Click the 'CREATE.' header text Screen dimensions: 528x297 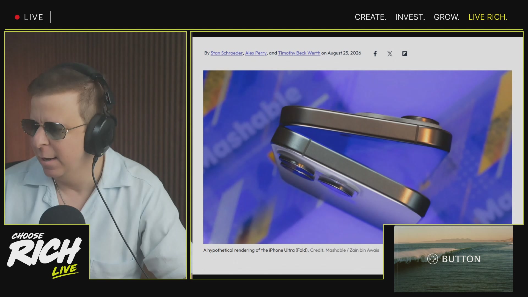[x=370, y=17]
